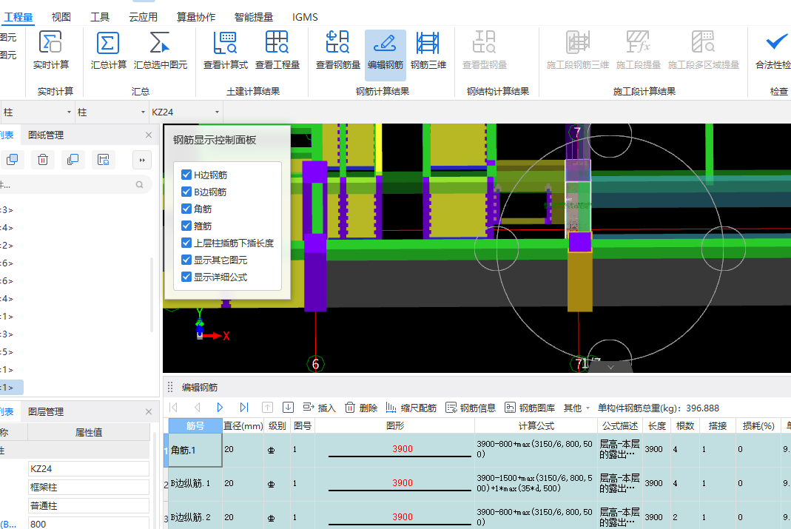Open the KZ24 component dropdown

[x=186, y=112]
